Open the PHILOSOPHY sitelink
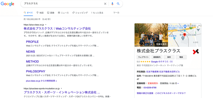Screen dimensions: 213x98 tap(36, 71)
